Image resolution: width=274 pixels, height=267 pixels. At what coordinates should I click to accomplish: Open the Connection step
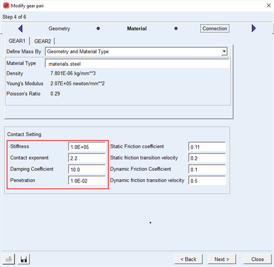click(215, 28)
